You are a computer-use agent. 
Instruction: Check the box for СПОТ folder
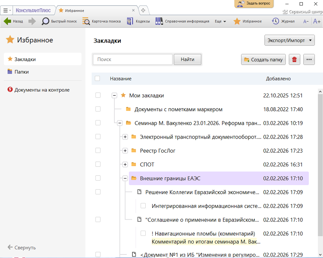click(98, 164)
